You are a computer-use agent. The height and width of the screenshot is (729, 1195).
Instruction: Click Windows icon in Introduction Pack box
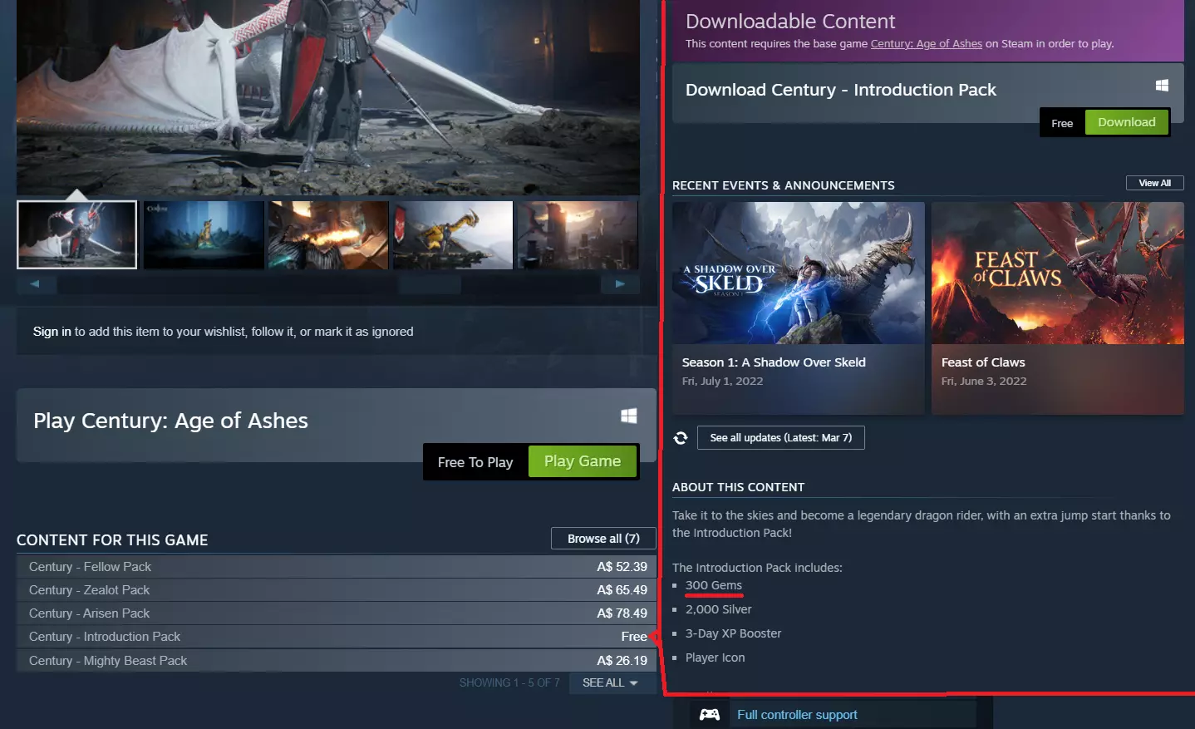[1162, 85]
